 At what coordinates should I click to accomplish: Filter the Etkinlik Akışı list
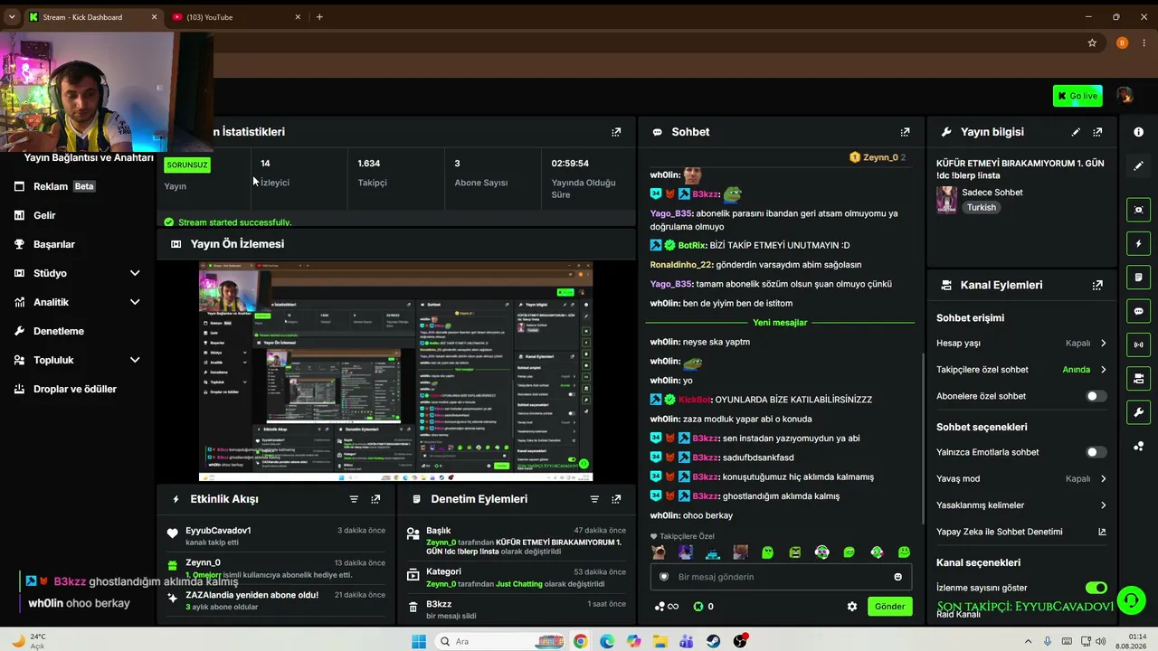[x=354, y=499]
